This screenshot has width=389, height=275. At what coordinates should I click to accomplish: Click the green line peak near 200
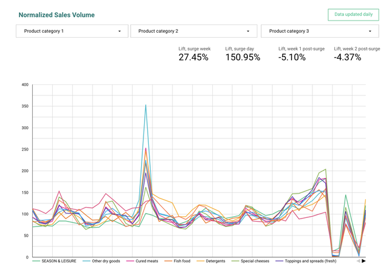pos(326,169)
